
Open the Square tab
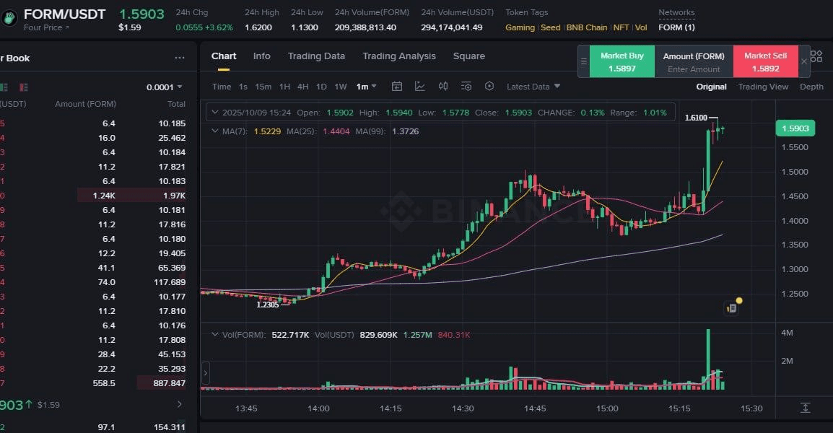(x=469, y=56)
